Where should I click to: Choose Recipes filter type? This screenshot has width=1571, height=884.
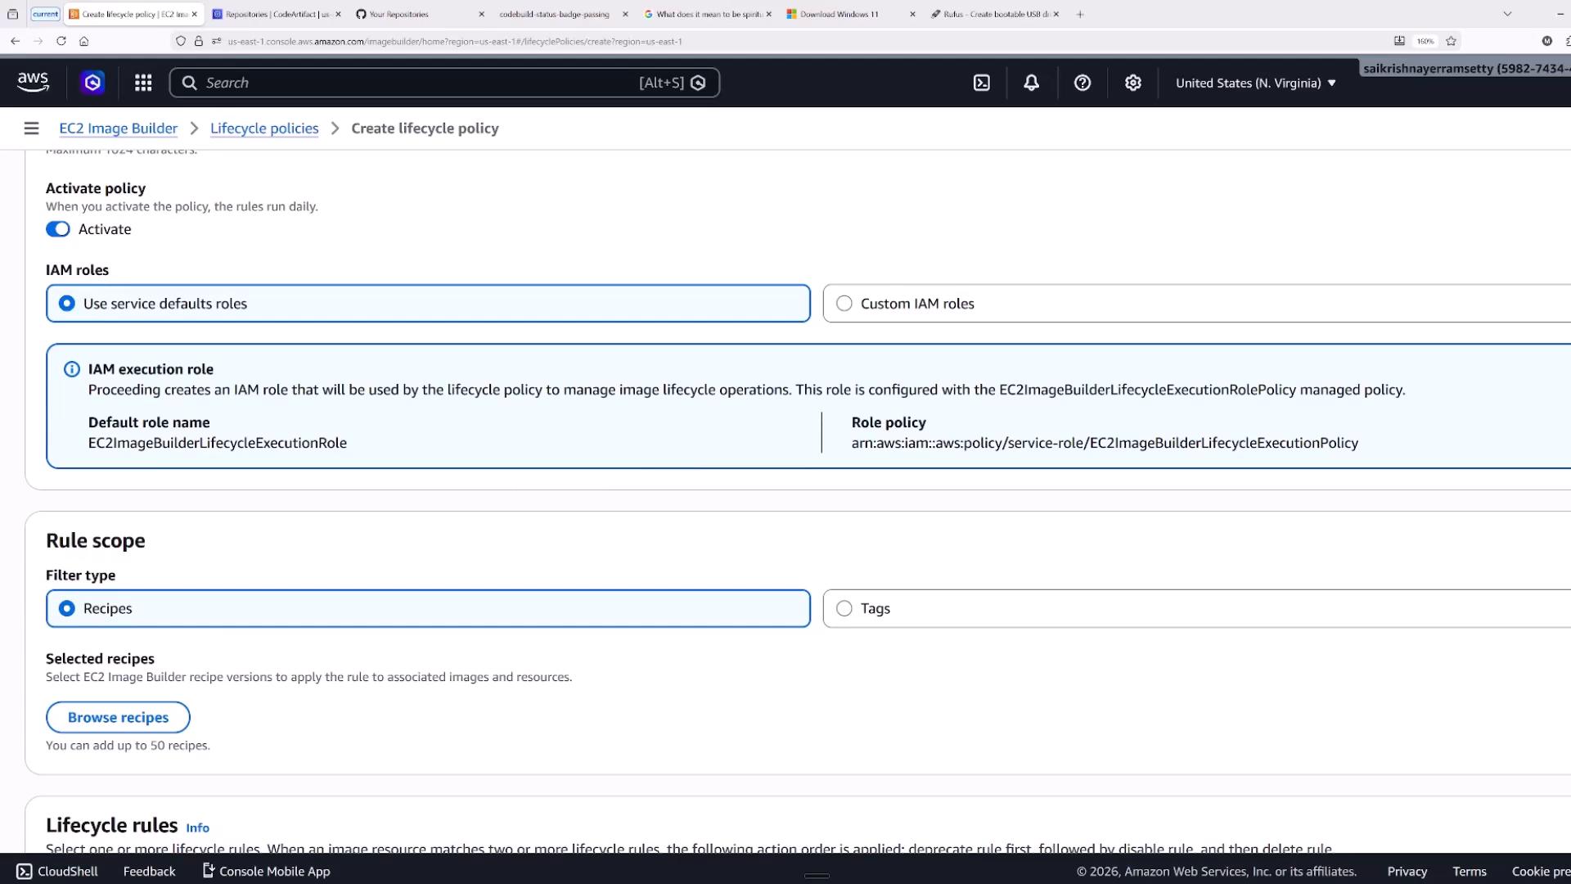[428, 608]
